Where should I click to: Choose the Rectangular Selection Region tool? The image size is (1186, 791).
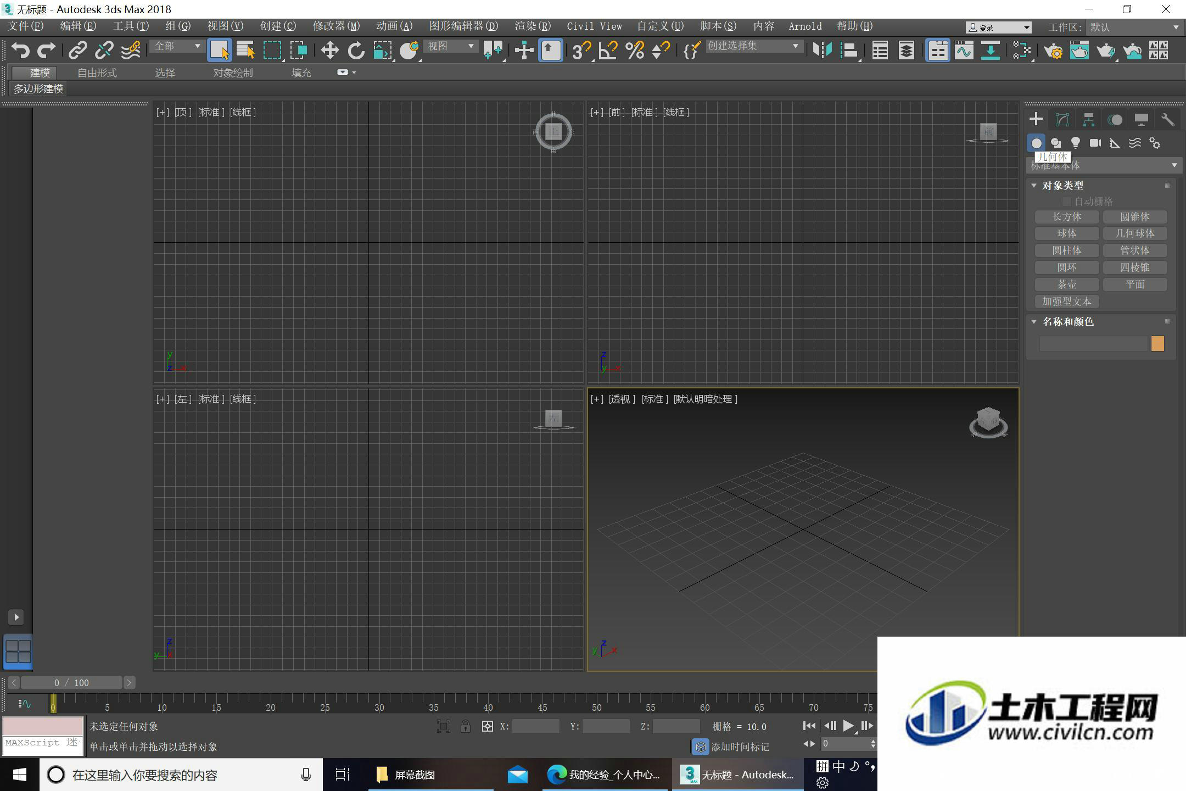(272, 51)
